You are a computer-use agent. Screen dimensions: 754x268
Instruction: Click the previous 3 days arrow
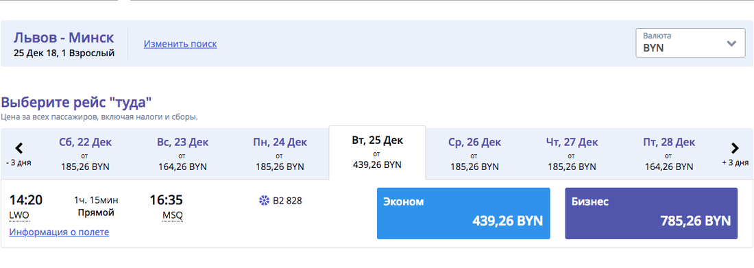point(19,148)
